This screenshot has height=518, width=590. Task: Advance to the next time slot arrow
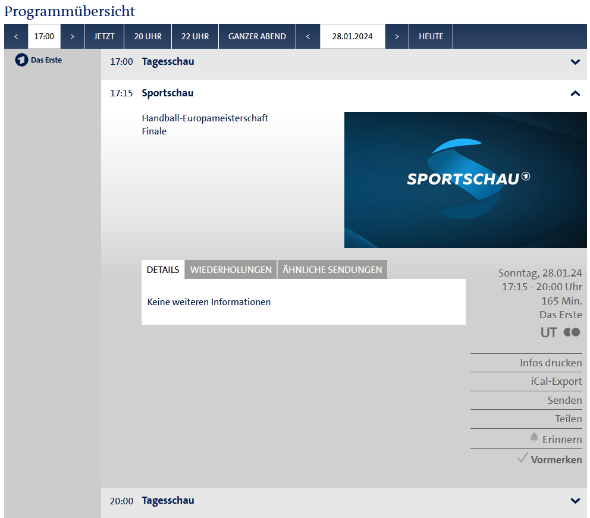pyautogui.click(x=72, y=36)
